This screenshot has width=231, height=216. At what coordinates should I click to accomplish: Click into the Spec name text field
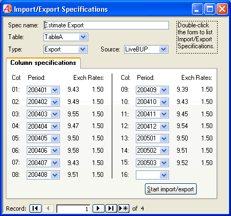[106, 25]
